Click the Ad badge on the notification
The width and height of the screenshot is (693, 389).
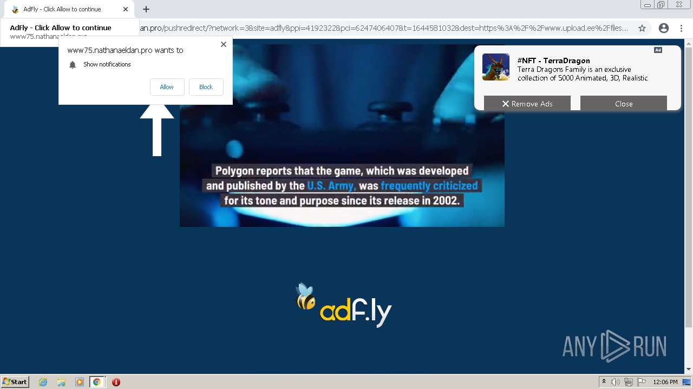pos(658,50)
